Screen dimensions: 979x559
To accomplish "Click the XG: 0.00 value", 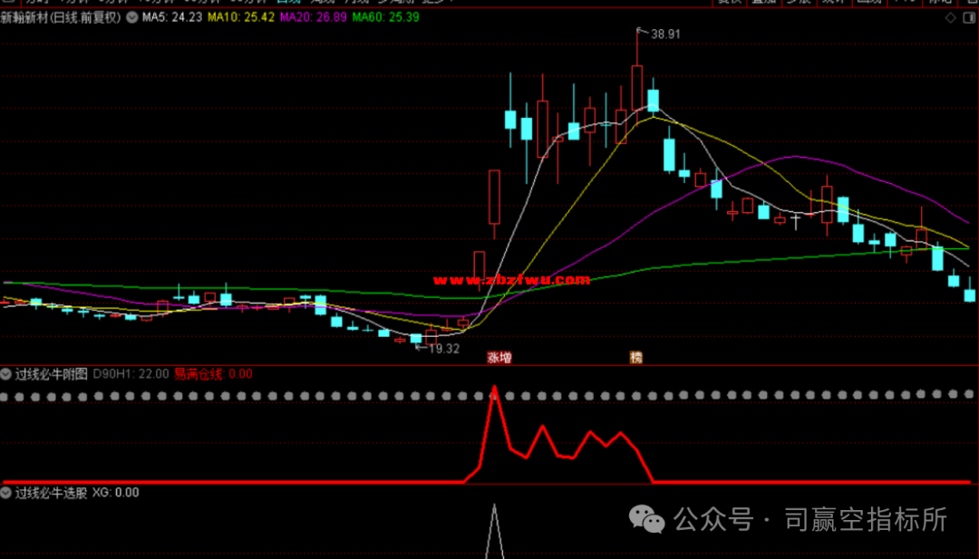I will click(x=116, y=493).
